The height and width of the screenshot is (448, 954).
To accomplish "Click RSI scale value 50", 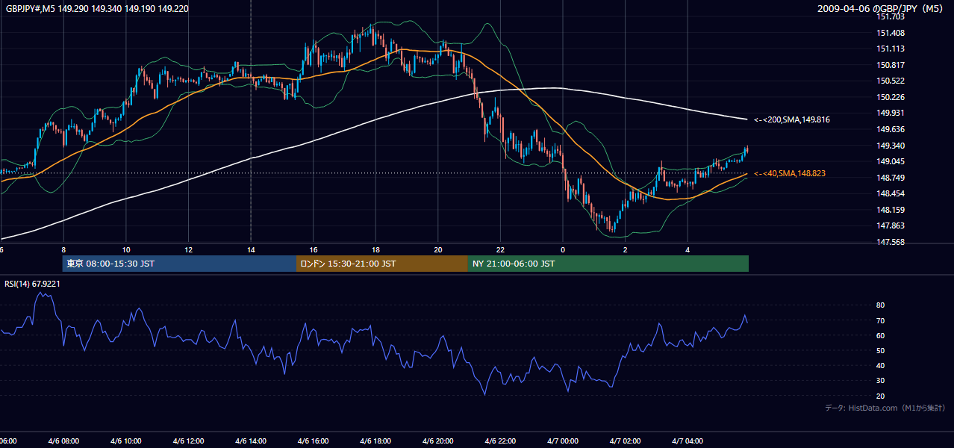I will coord(881,350).
